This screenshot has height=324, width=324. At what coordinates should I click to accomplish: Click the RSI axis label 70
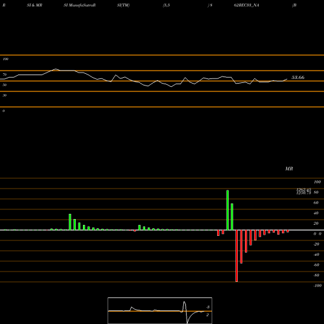5,75
